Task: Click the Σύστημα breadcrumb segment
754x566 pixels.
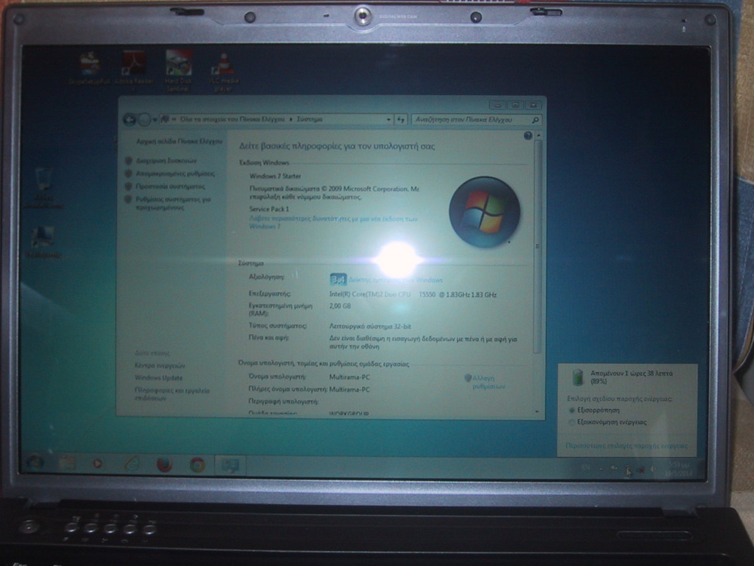Action: coord(310,118)
